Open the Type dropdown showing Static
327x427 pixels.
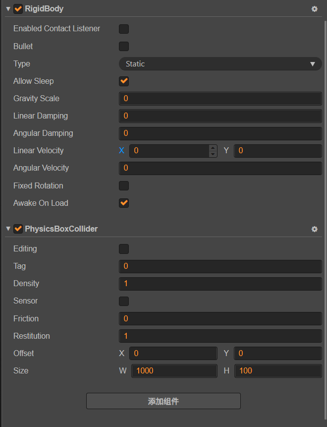pyautogui.click(x=220, y=64)
